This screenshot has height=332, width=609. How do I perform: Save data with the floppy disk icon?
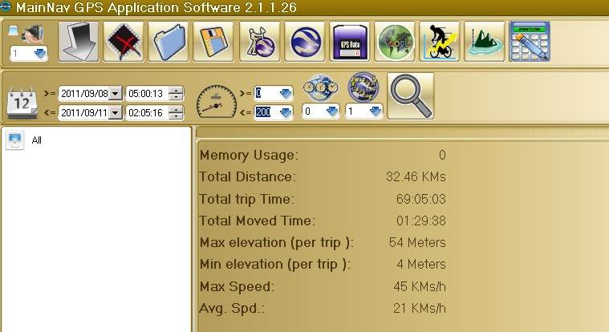coord(214,42)
